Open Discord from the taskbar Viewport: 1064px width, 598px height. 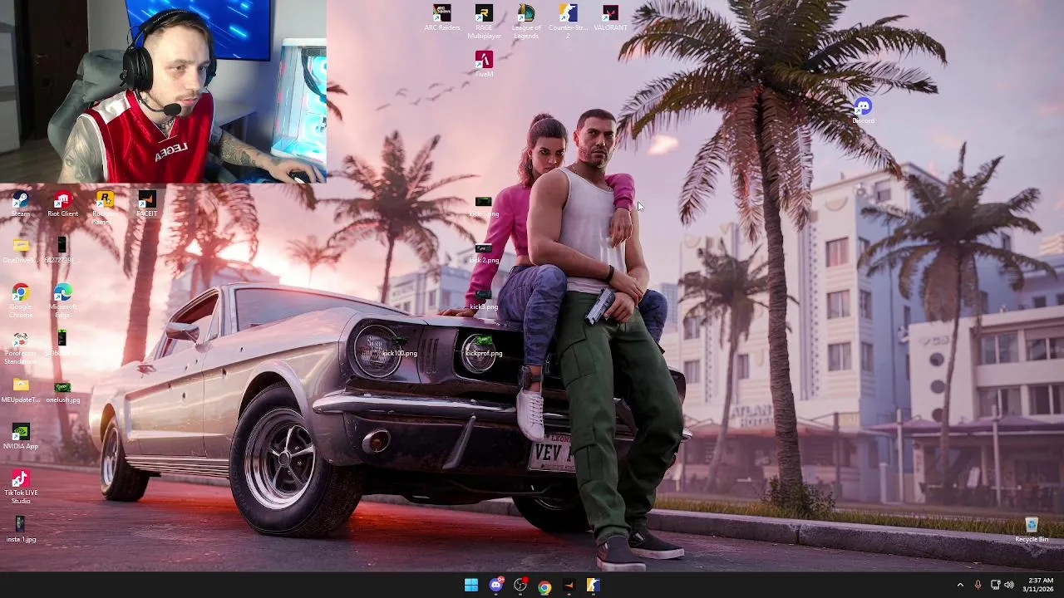(496, 586)
